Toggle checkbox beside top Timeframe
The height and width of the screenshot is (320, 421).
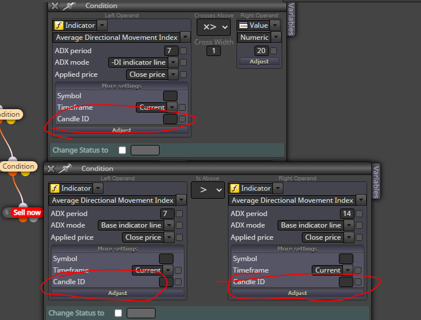[x=182, y=107]
